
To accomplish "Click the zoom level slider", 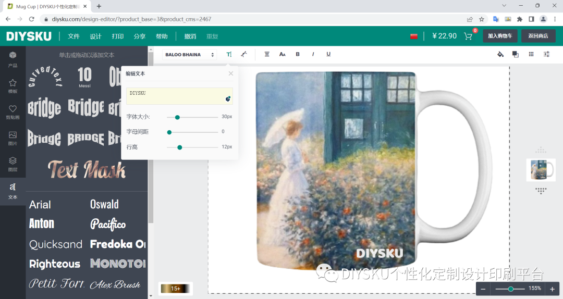I will pos(510,289).
